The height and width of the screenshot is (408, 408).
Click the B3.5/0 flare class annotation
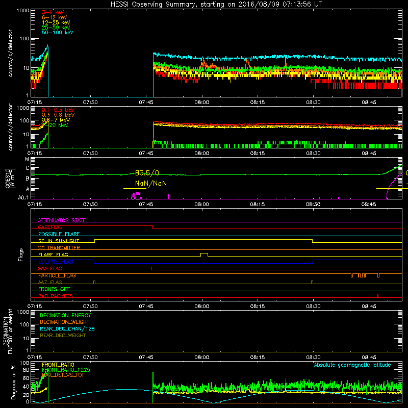tap(147, 173)
